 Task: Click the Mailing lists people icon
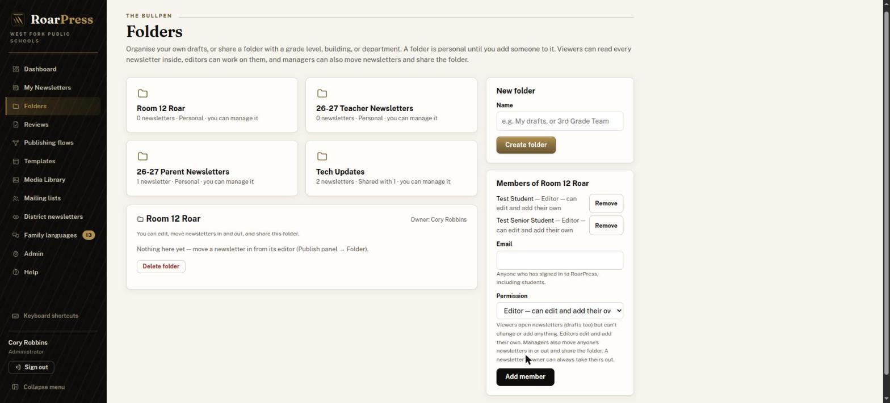point(16,198)
